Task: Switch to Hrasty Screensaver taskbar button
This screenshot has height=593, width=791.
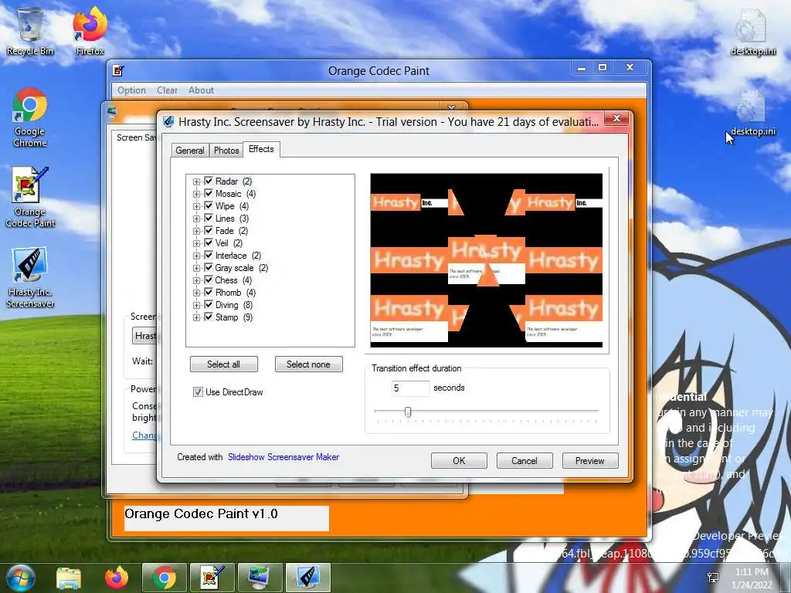Action: pyautogui.click(x=307, y=578)
